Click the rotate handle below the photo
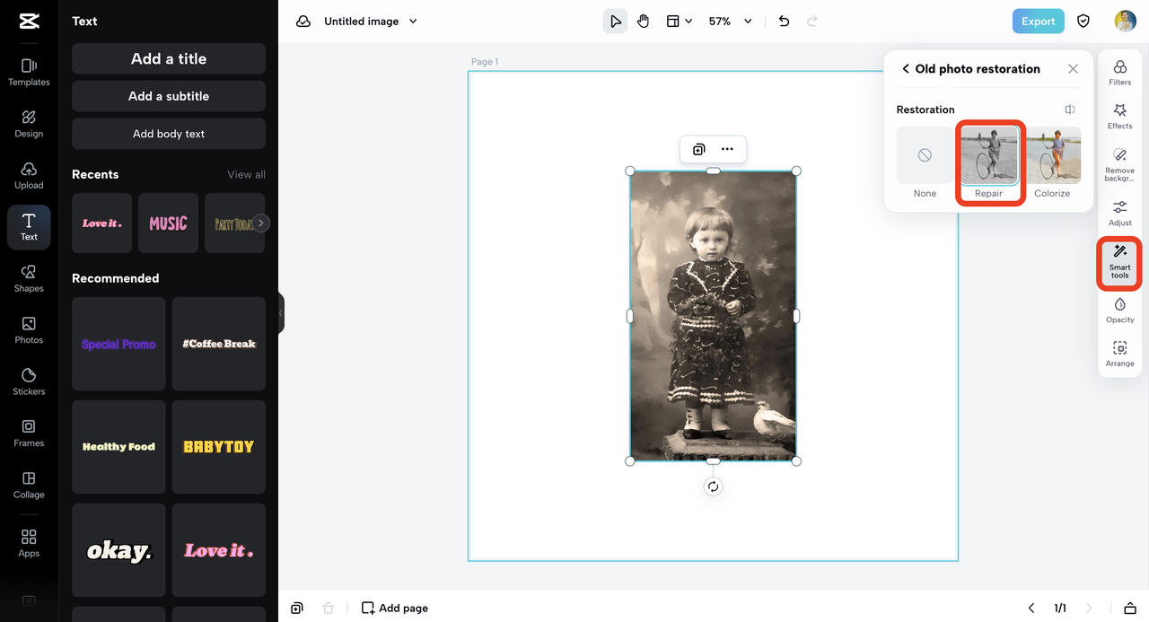Screen dimensions: 1149x622 (x=713, y=486)
